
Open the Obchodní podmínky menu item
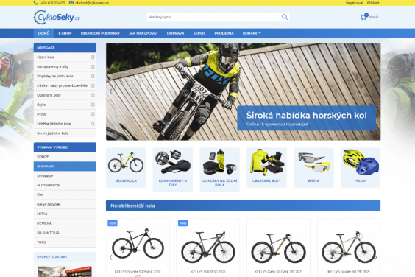point(100,33)
